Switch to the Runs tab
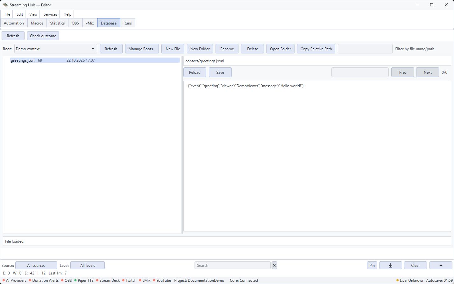Screen dimensions: 454x284 [x=128, y=23]
